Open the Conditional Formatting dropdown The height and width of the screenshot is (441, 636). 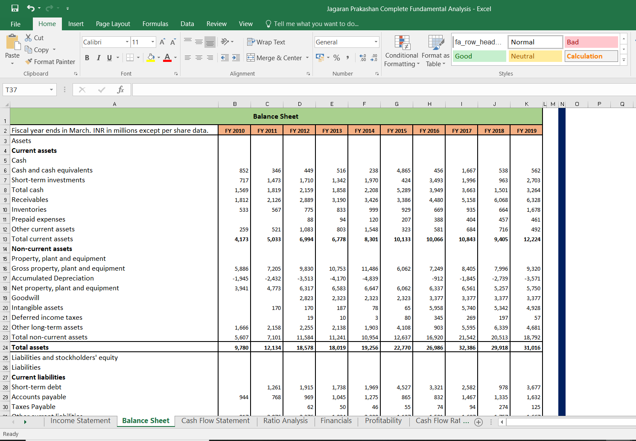coord(401,51)
